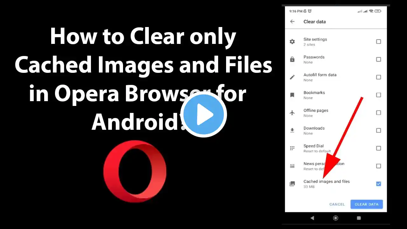Check the Downloads checkbox
This screenshot has height=229, width=407.
click(378, 130)
